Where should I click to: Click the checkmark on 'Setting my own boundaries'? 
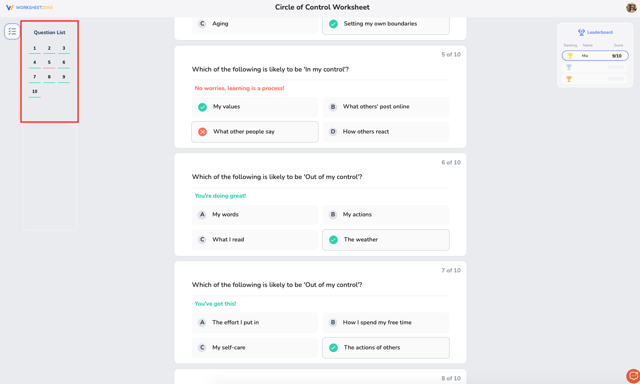[x=333, y=24]
